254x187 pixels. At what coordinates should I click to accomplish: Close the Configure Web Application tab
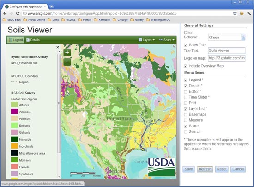(x=45, y=6)
